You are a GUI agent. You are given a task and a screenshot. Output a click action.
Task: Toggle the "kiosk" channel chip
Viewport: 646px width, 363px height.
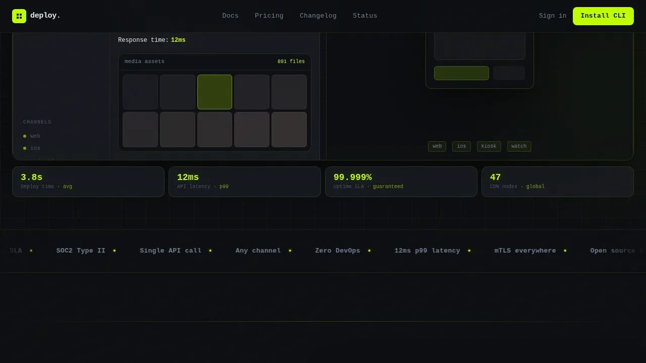489,146
